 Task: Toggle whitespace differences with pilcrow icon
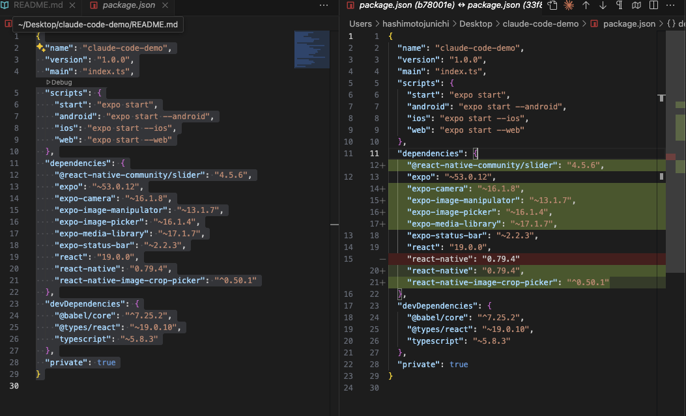(619, 5)
